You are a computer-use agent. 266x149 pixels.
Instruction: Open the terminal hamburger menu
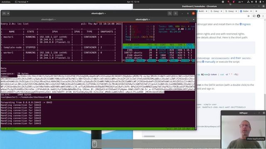[x=175, y=13]
